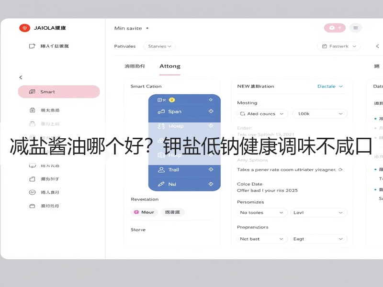The height and width of the screenshot is (287, 383).
Task: Click the chat bubble icon in the sidebar
Action: pyautogui.click(x=32, y=166)
